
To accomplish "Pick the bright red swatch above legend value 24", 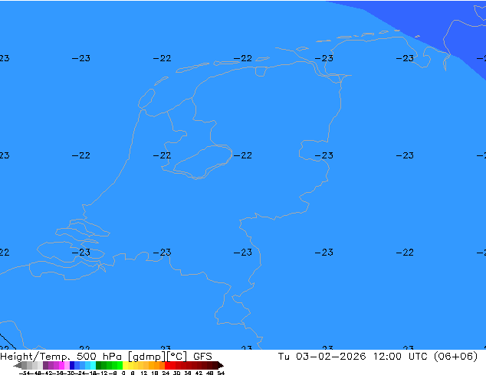I will point(168,365).
